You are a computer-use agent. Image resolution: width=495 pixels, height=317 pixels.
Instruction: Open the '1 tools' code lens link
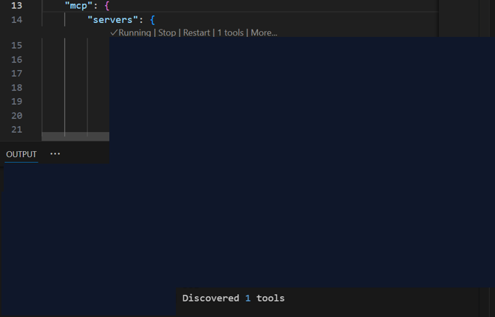[x=231, y=33]
